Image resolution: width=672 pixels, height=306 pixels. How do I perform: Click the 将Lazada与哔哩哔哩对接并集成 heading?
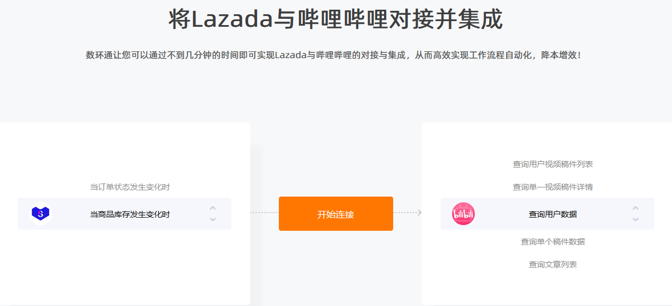335,19
